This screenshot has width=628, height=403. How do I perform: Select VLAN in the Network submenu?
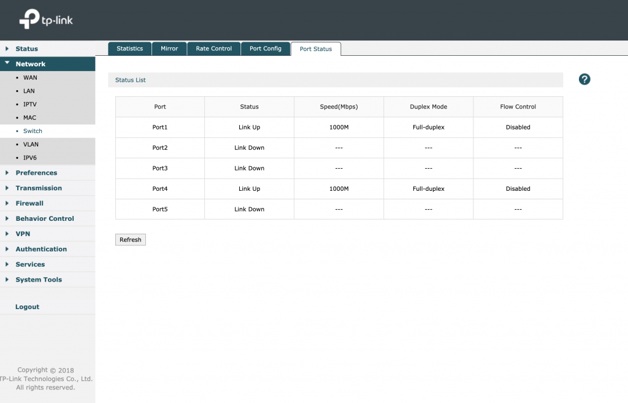31,145
